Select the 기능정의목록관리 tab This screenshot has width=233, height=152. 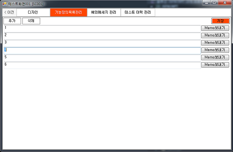[69, 12]
